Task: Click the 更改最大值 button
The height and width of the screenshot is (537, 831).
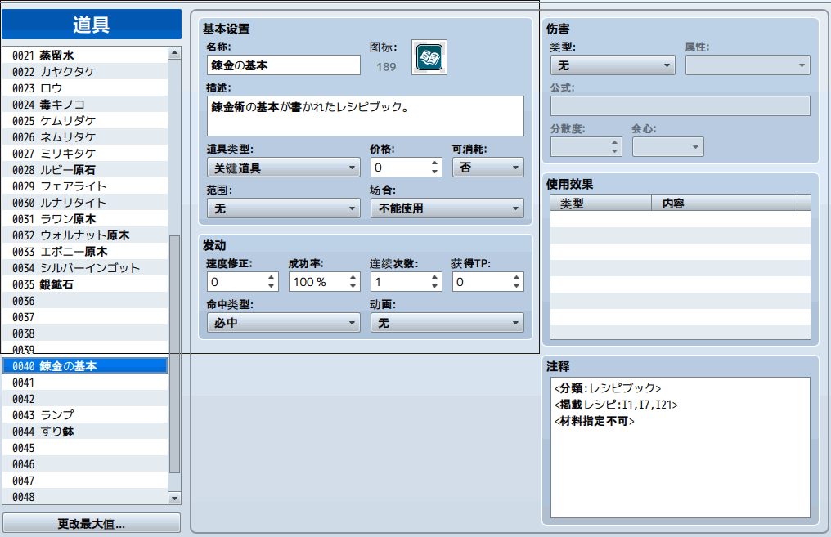Action: pyautogui.click(x=92, y=523)
